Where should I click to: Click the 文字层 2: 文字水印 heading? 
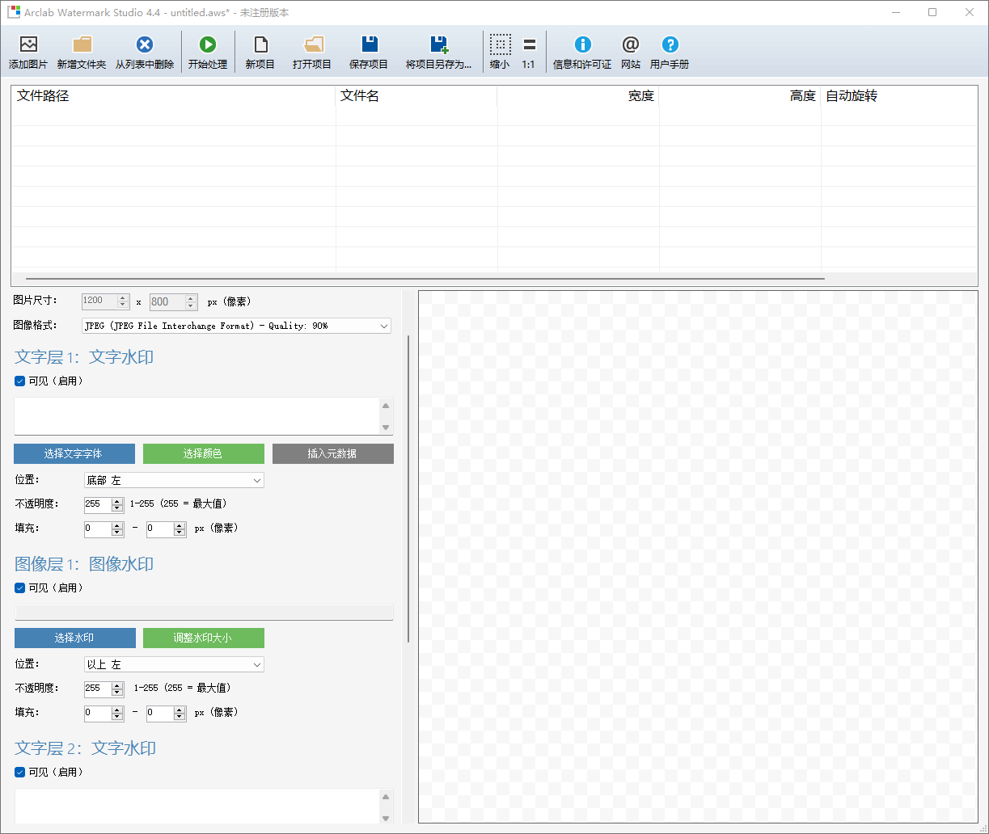coord(86,748)
